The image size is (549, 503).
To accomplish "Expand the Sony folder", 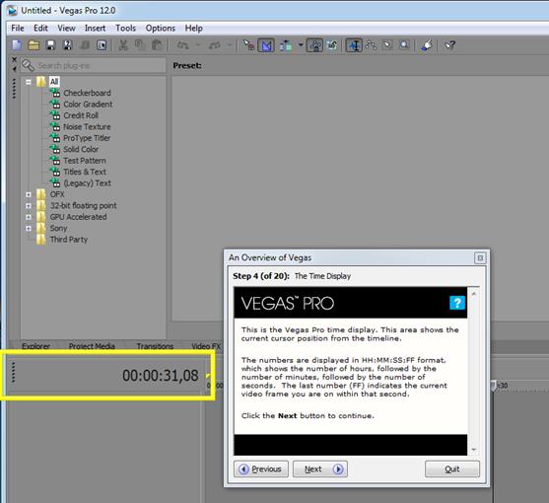I will [x=29, y=229].
